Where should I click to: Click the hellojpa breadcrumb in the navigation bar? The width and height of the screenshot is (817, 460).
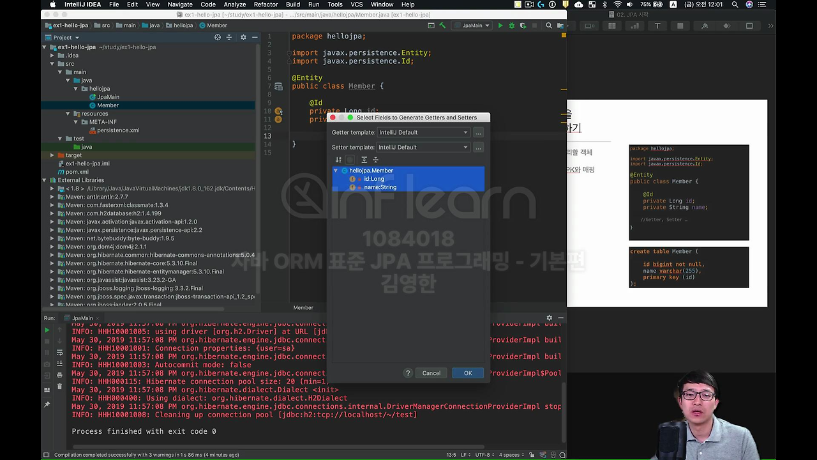tap(179, 26)
